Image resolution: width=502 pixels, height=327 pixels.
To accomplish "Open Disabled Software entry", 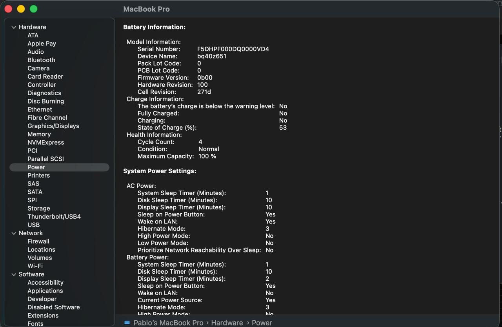I will (x=53, y=307).
